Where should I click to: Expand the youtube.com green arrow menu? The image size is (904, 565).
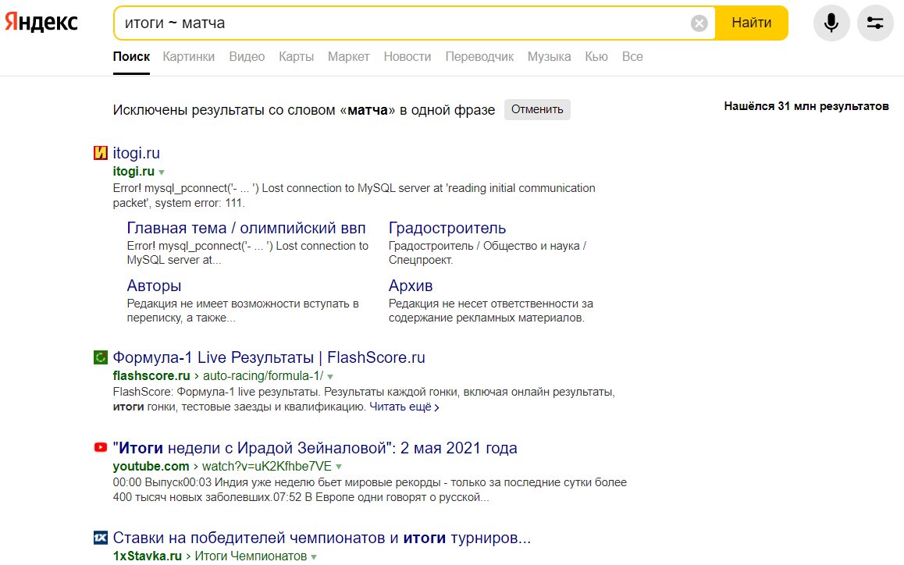pyautogui.click(x=339, y=467)
